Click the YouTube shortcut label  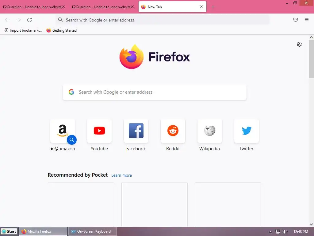(99, 149)
